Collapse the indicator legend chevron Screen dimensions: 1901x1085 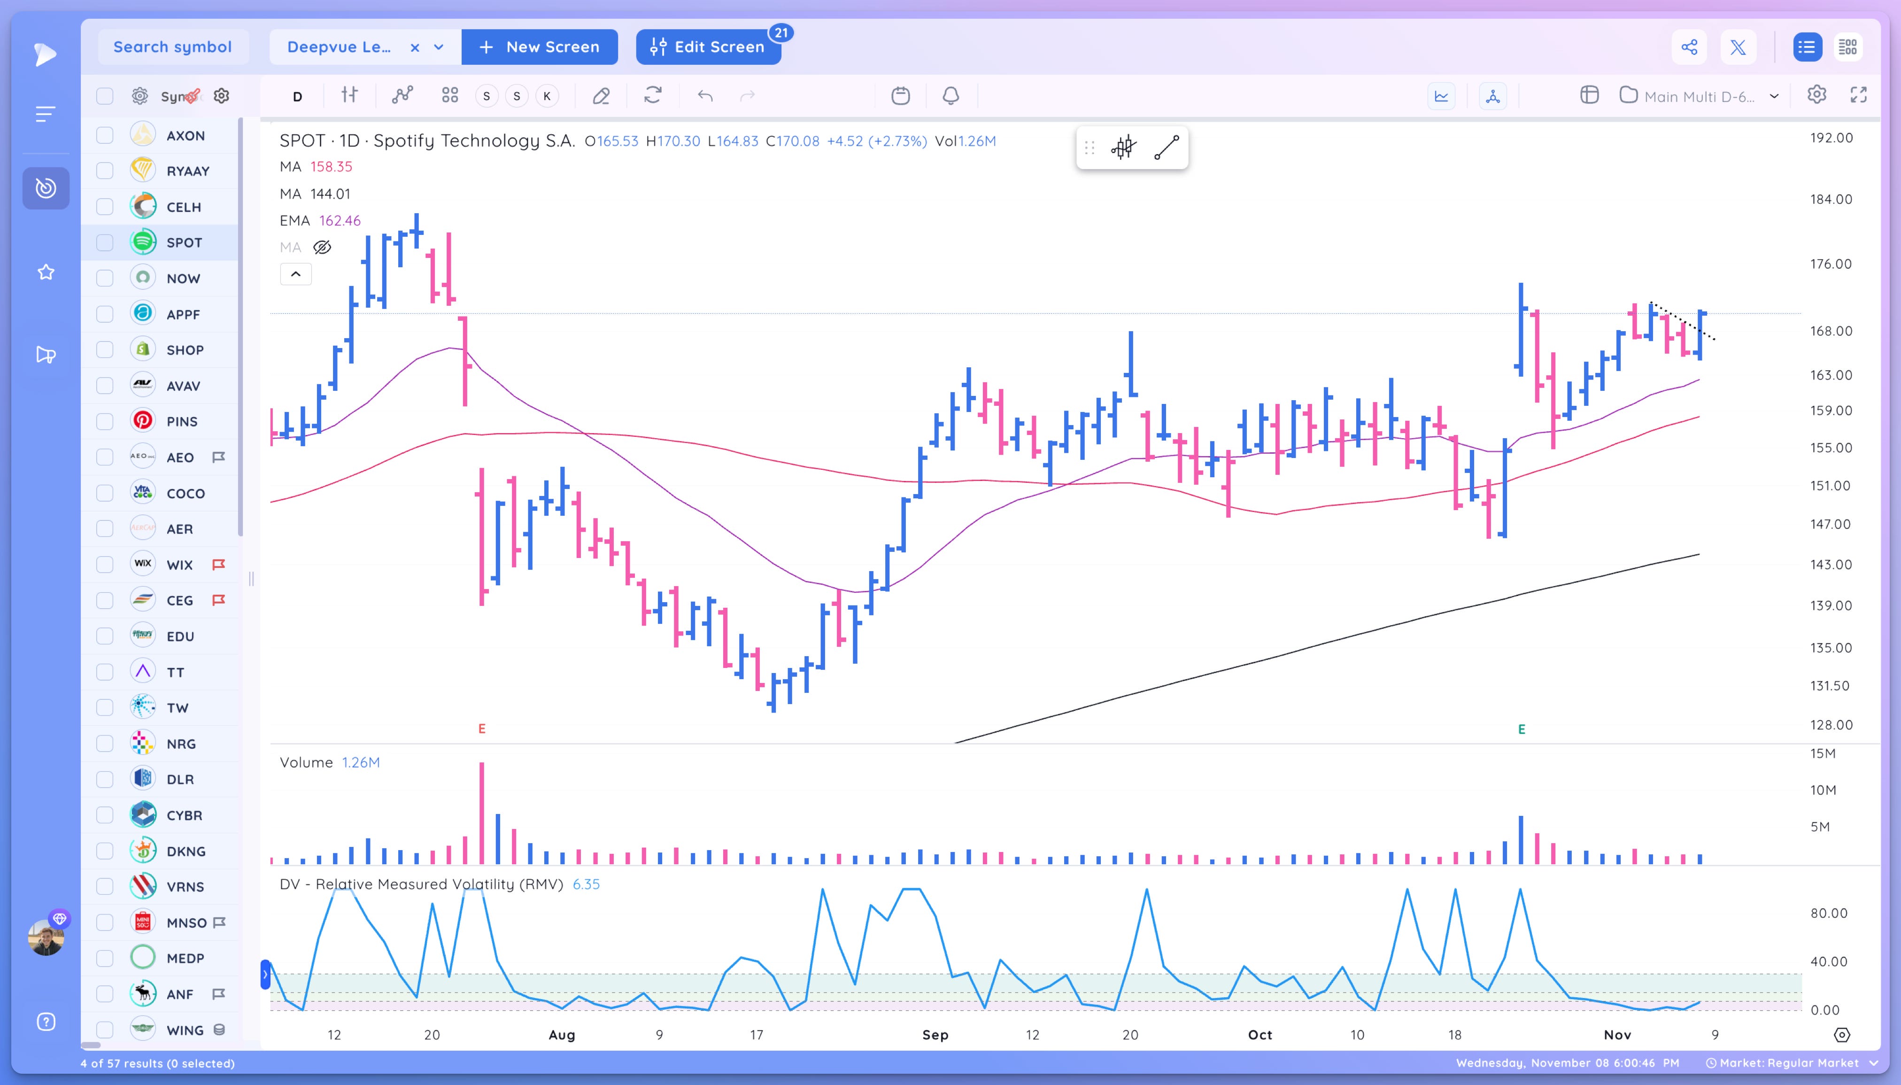[x=296, y=274]
